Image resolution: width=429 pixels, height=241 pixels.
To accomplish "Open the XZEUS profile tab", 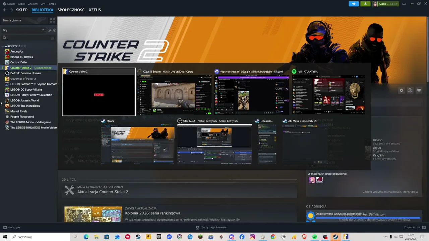I will [95, 10].
